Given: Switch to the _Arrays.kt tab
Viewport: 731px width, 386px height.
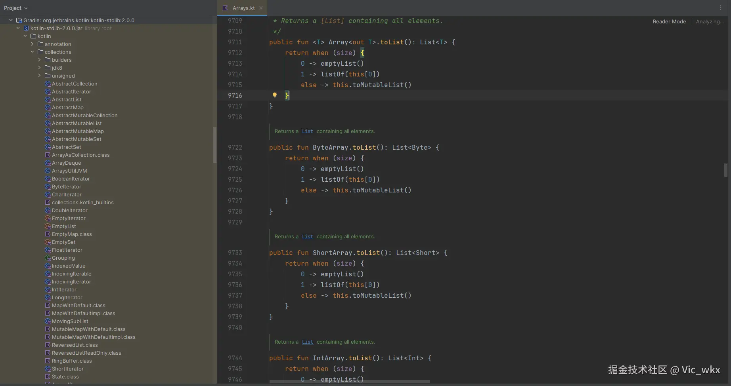Looking at the screenshot, I should point(243,8).
